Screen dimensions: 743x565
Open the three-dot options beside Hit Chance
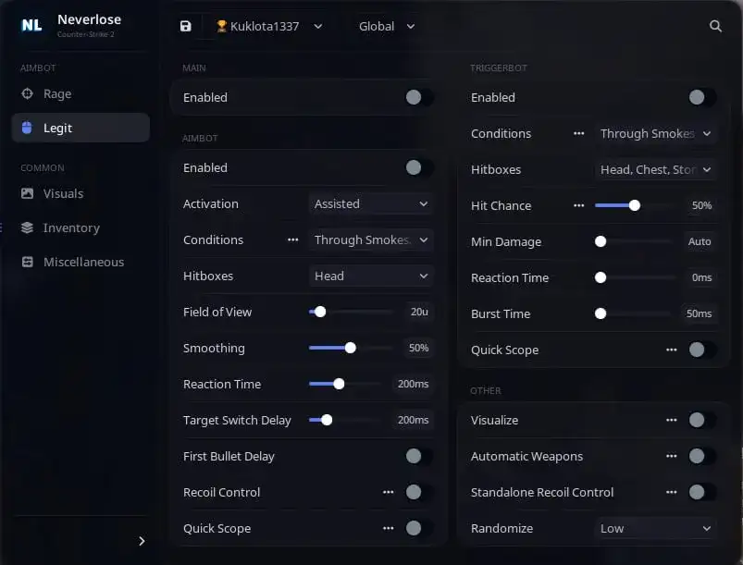pyautogui.click(x=578, y=205)
